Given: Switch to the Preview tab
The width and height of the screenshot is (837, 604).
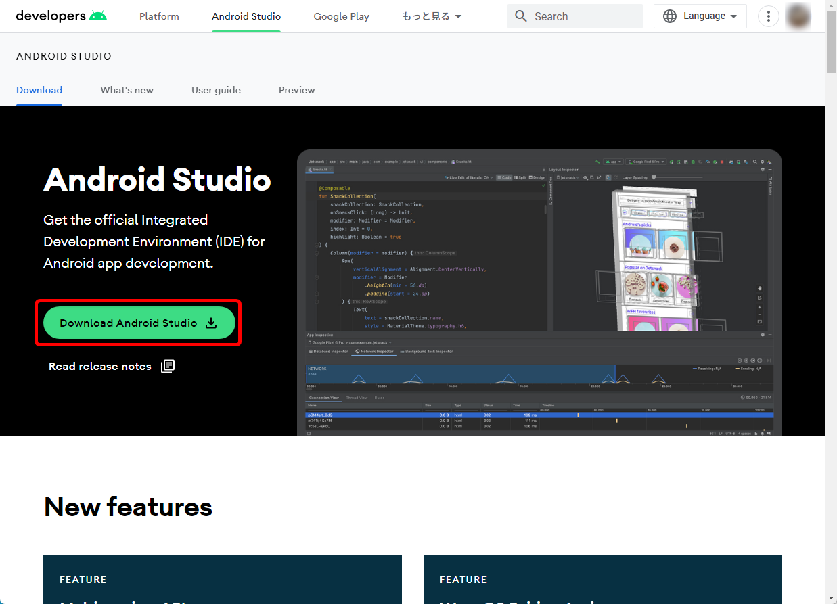Looking at the screenshot, I should click(297, 90).
